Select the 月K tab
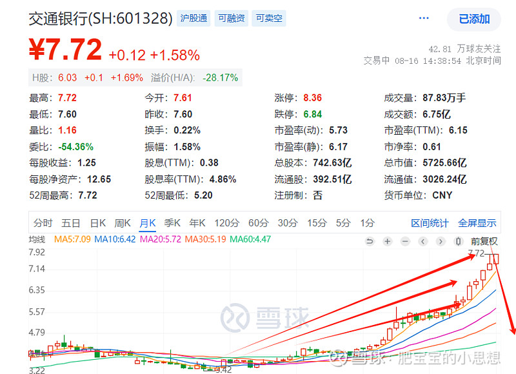Image resolution: width=516 pixels, height=374 pixels. 148,223
